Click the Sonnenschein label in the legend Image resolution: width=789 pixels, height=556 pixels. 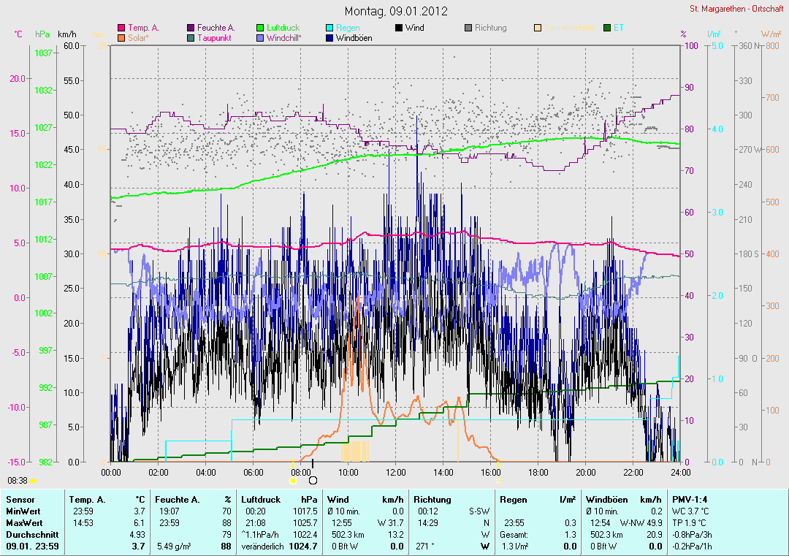pos(569,28)
